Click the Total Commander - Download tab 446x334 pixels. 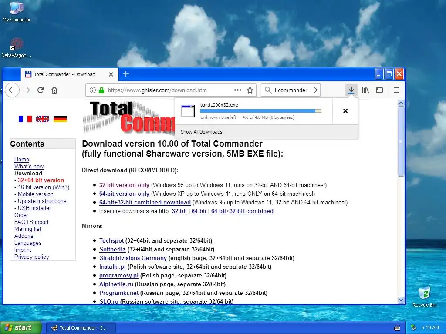(x=69, y=74)
